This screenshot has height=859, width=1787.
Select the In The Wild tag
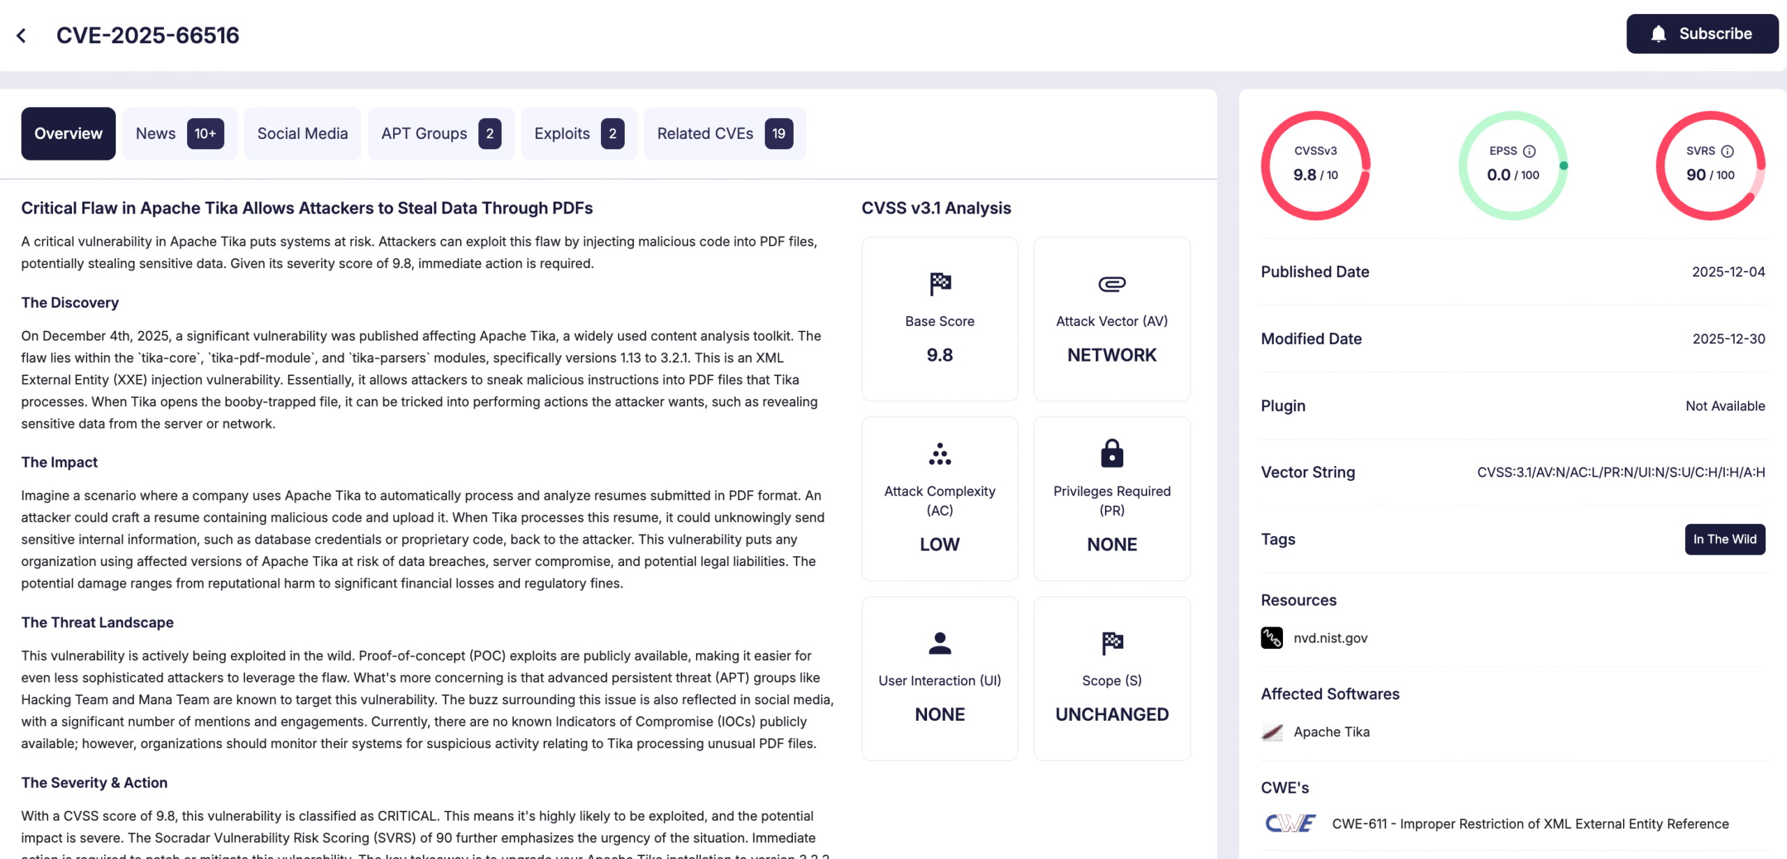point(1725,539)
